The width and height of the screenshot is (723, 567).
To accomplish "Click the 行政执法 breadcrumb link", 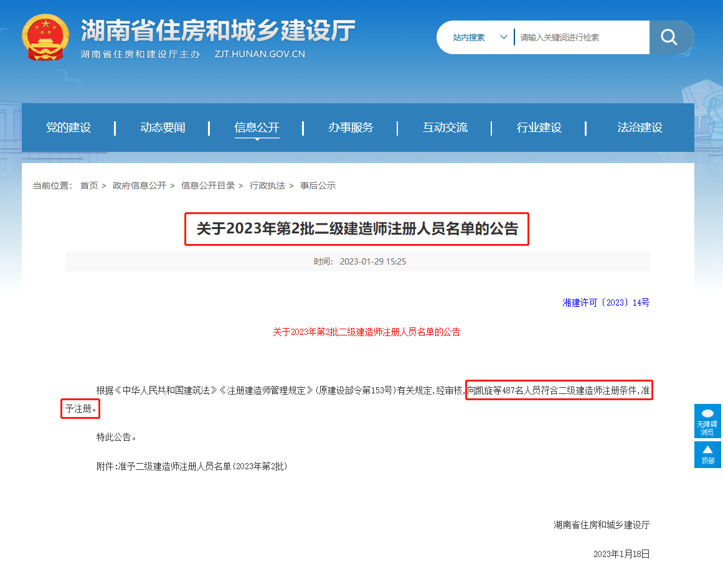I will click(267, 185).
